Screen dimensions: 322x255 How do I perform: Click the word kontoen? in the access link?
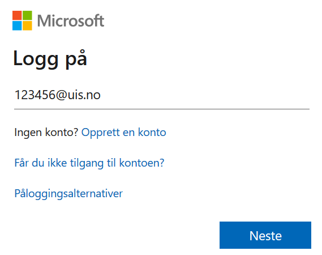pos(142,163)
